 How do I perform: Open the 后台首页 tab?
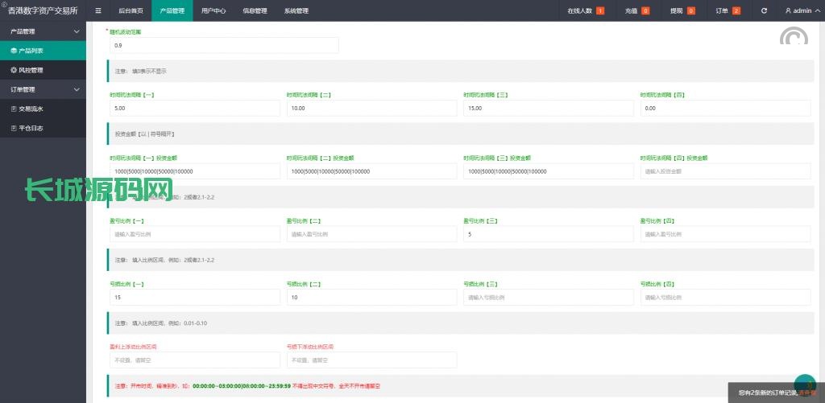[x=131, y=10]
